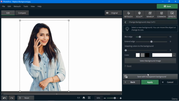Image resolution: width=179 pixels, height=101 pixels.
Task: Open the Edit menu
Action: coord(9,6)
